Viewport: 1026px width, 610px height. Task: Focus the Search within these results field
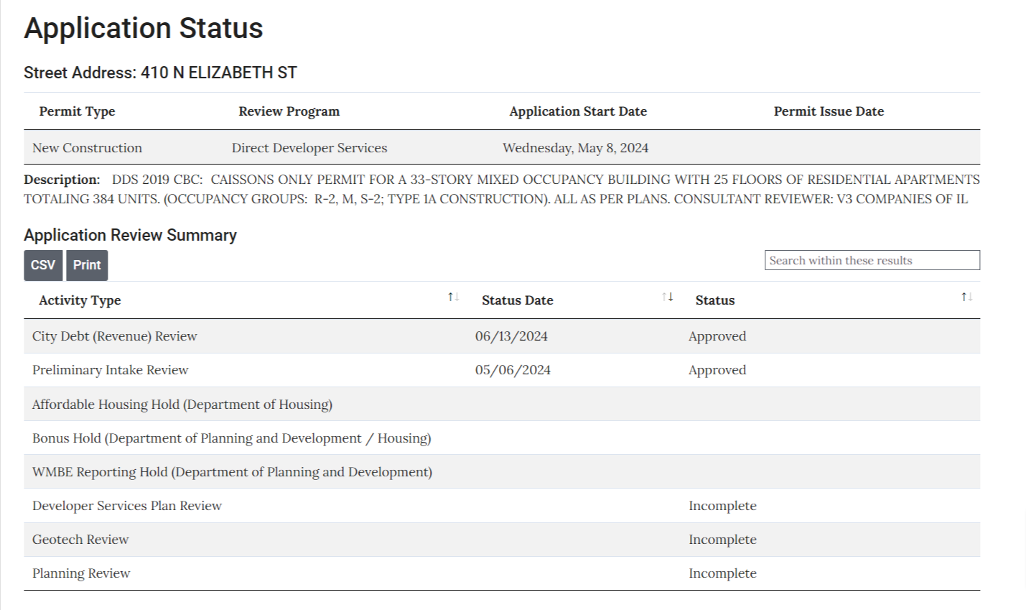point(872,260)
